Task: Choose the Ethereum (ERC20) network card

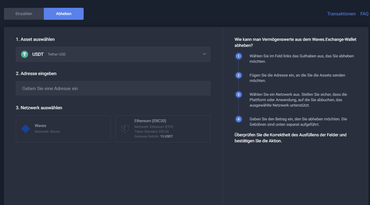Action: tap(163, 129)
